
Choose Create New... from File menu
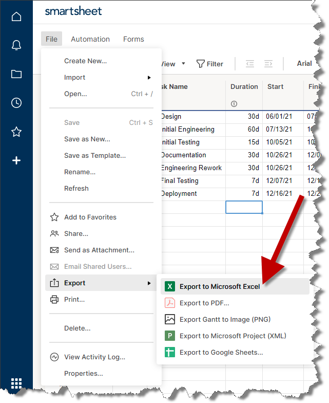[x=102, y=61]
